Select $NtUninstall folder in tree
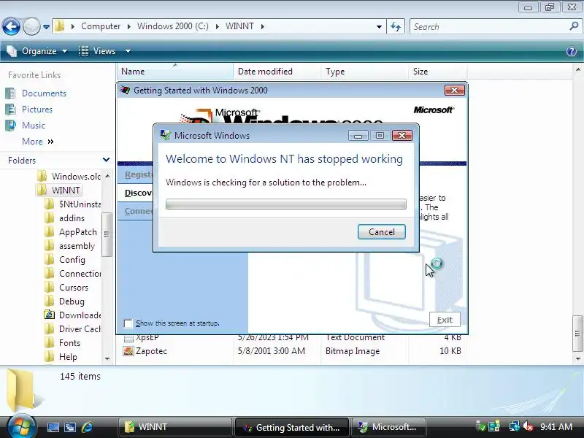Viewport: 584px width, 438px height. coord(73,204)
